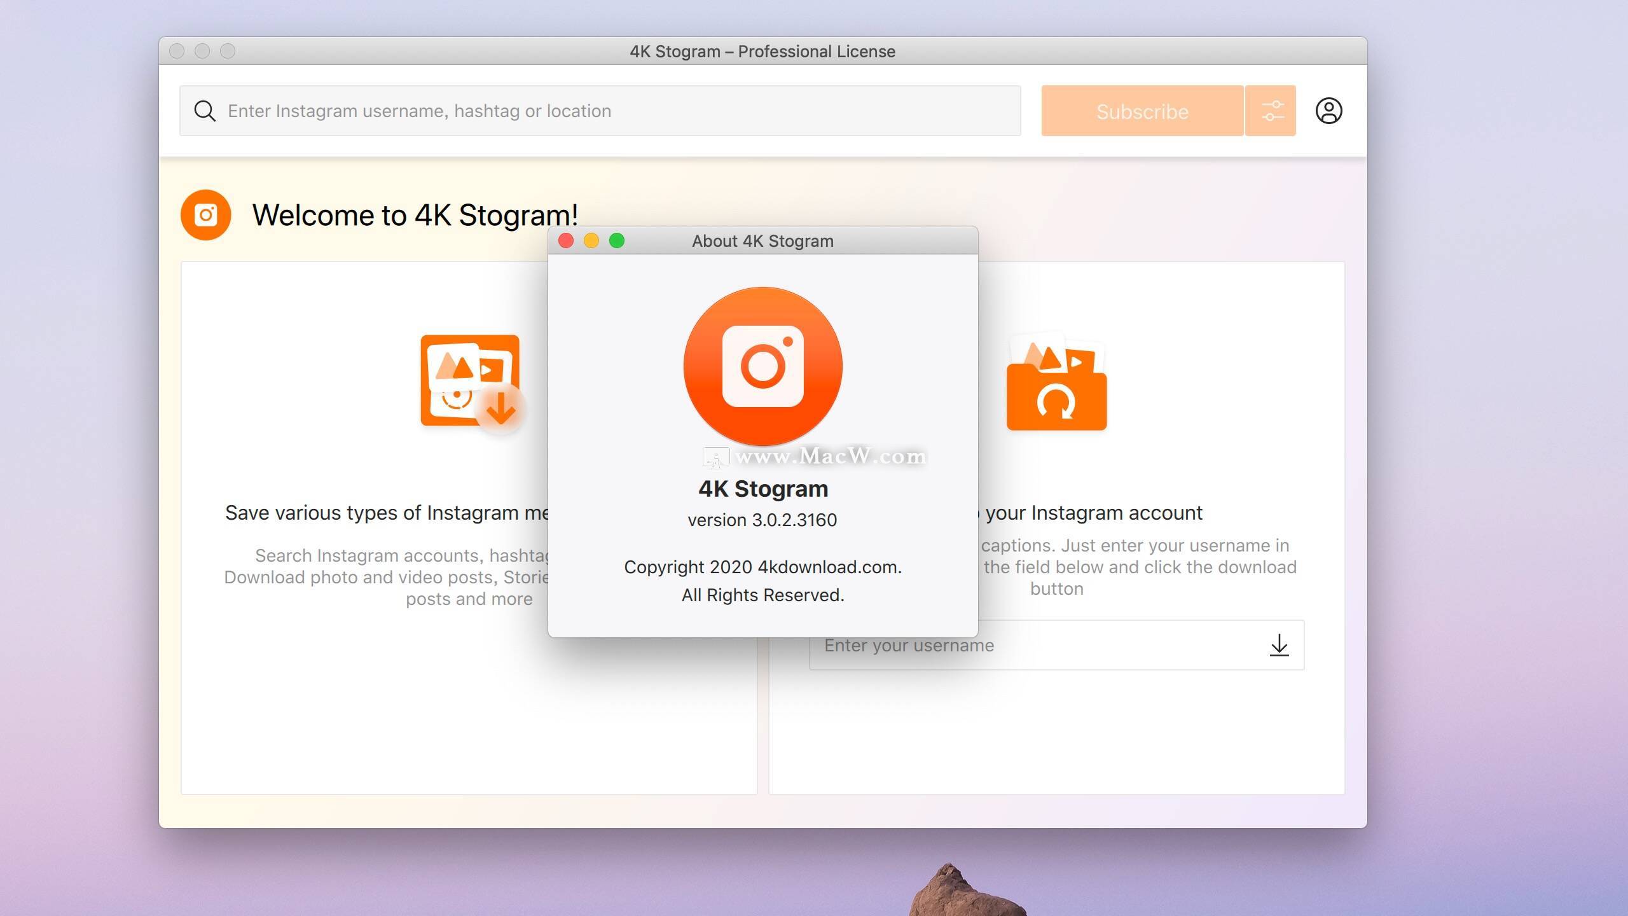Image resolution: width=1628 pixels, height=916 pixels.
Task: Minimize the About 4K Stogram dialog
Action: click(x=591, y=240)
